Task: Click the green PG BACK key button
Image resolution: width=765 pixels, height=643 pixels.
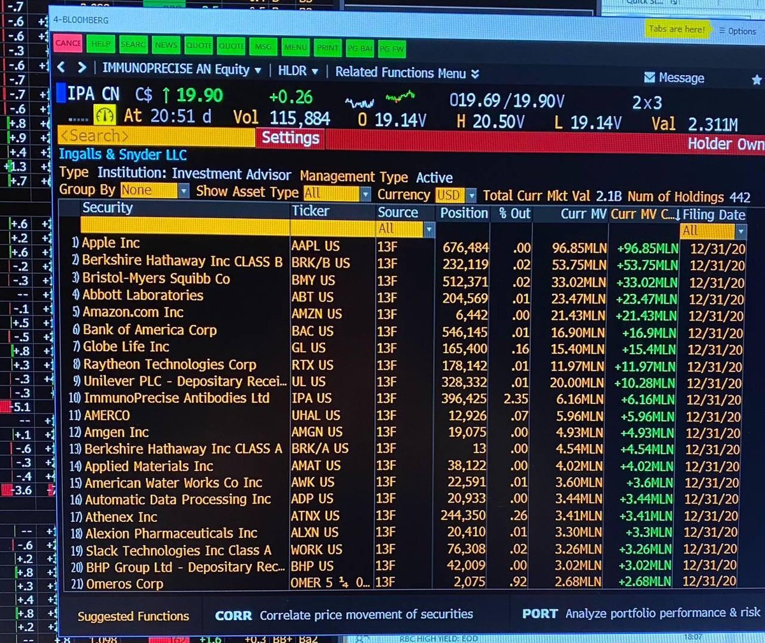Action: [360, 48]
